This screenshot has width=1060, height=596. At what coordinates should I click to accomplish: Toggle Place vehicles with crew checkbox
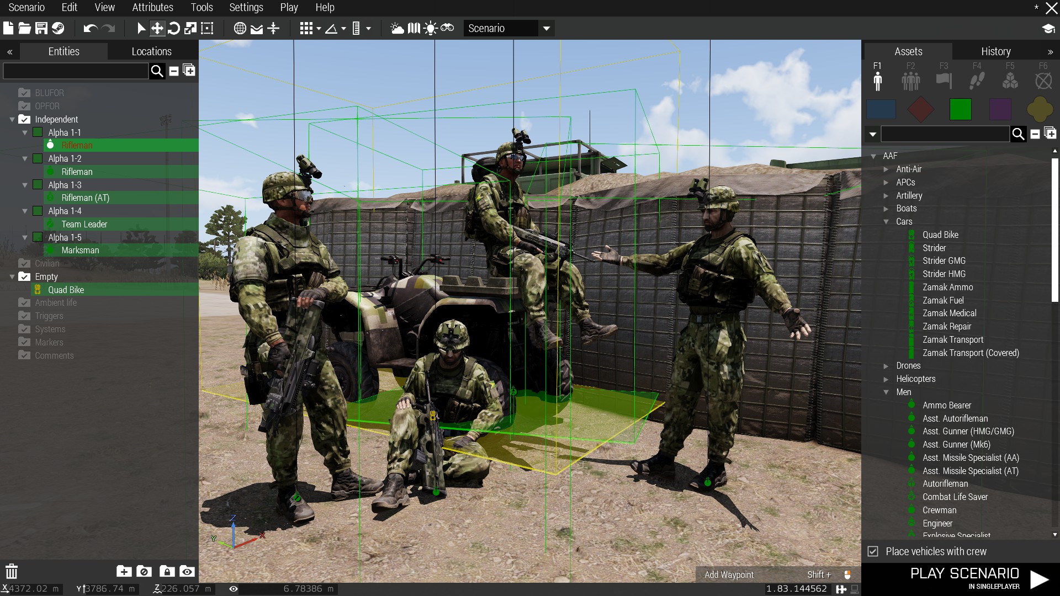coord(873,551)
